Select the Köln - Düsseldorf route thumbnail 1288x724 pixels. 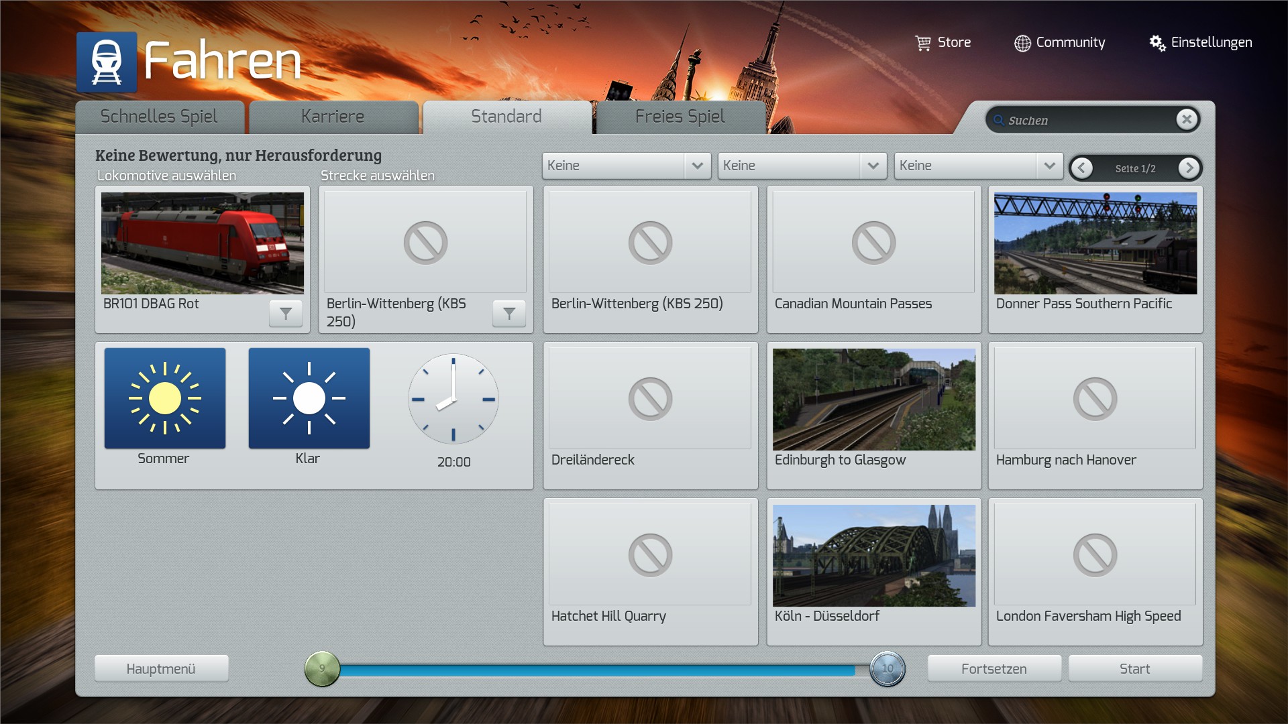873,556
